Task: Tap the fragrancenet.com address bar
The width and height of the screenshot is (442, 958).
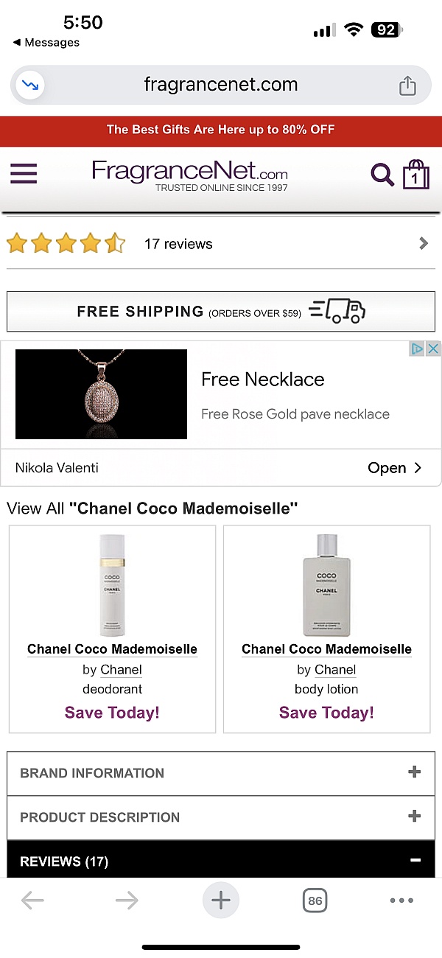Action: [x=221, y=85]
